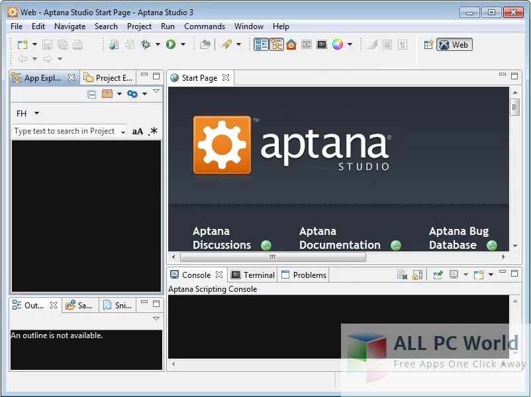Image resolution: width=531 pixels, height=397 pixels.
Task: Visit the Aptana Bug Database link
Action: tap(459, 238)
